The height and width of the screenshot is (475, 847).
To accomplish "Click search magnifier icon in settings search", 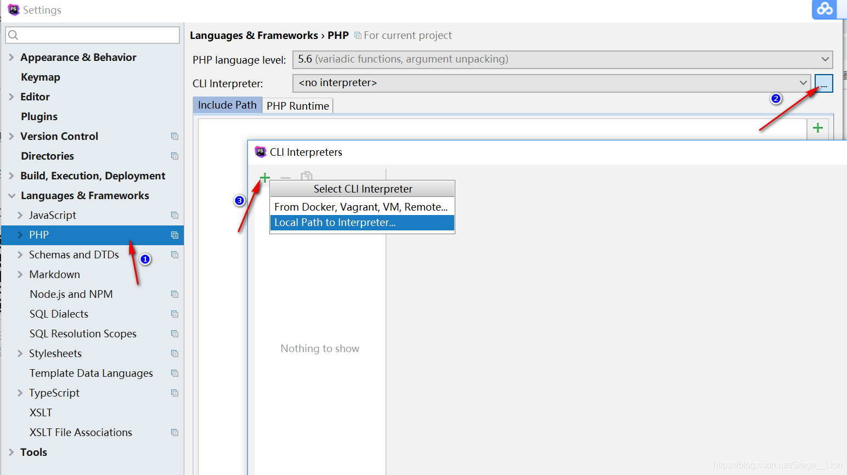I will coord(14,35).
